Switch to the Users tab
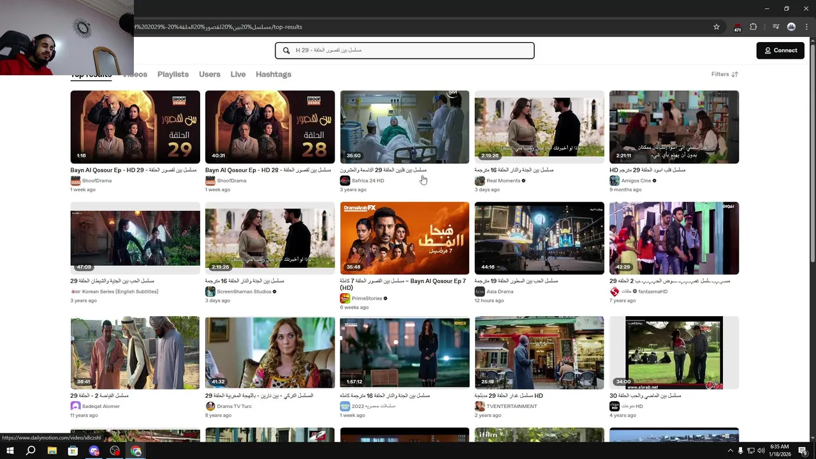The width and height of the screenshot is (816, 459). pyautogui.click(x=210, y=74)
